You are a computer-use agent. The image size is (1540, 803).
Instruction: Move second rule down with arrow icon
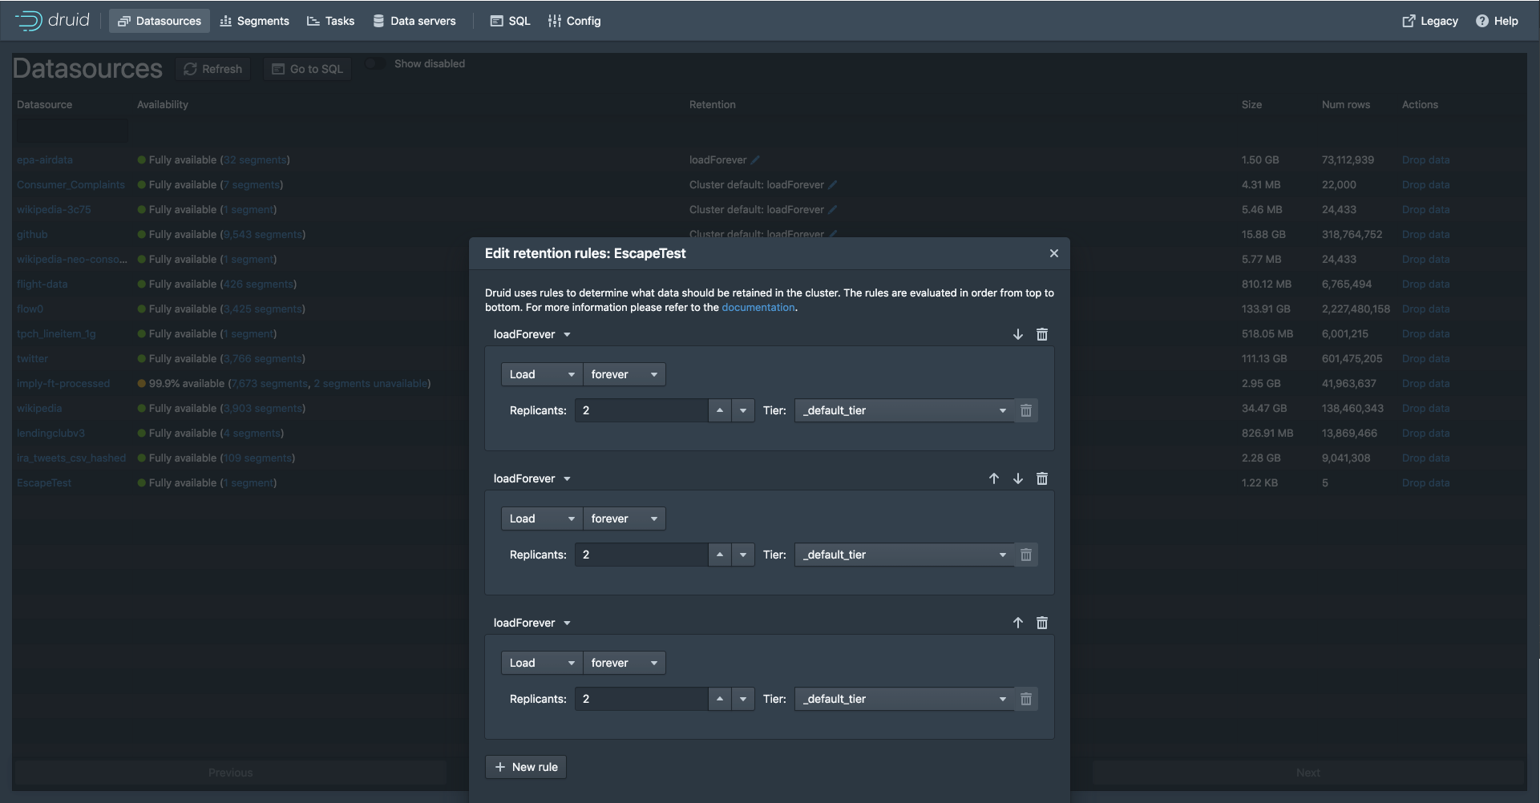[1018, 478]
